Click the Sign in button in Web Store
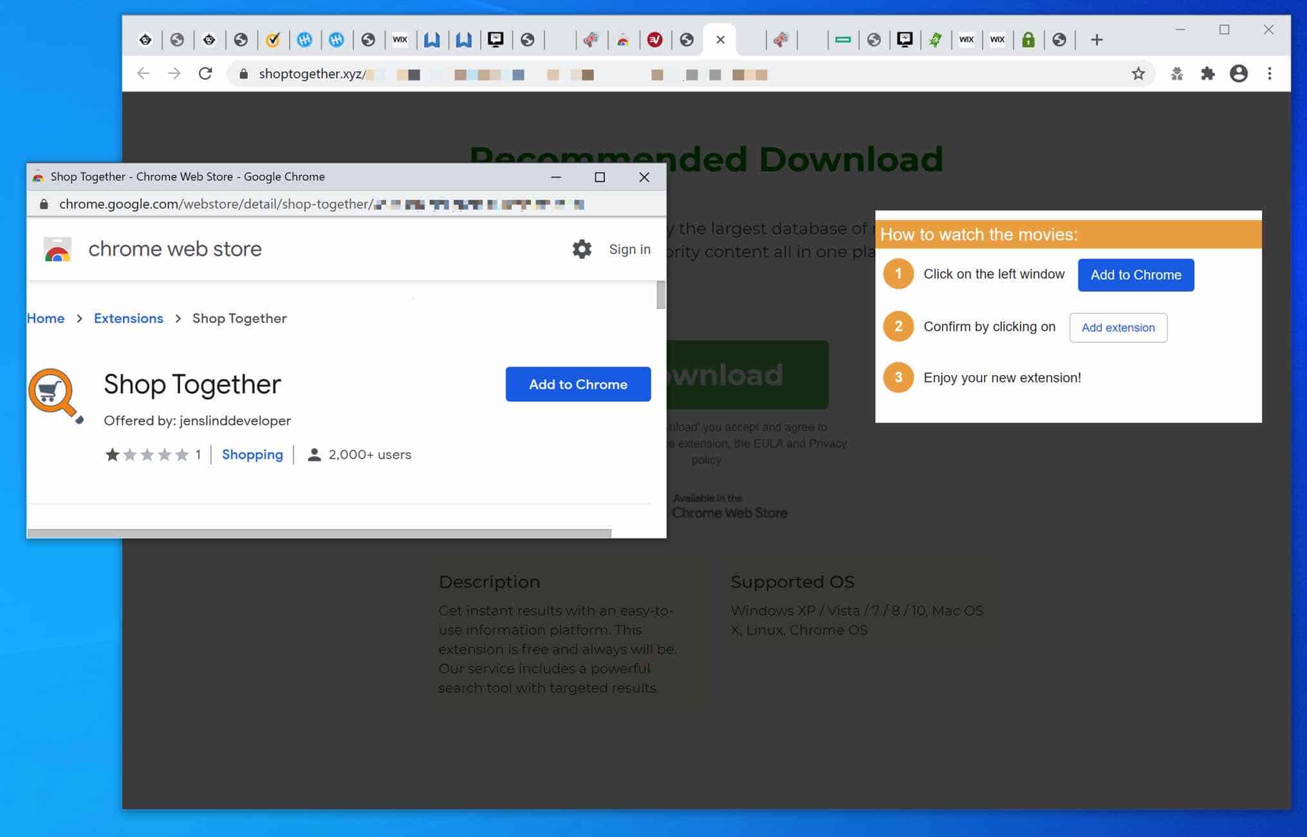 [629, 248]
